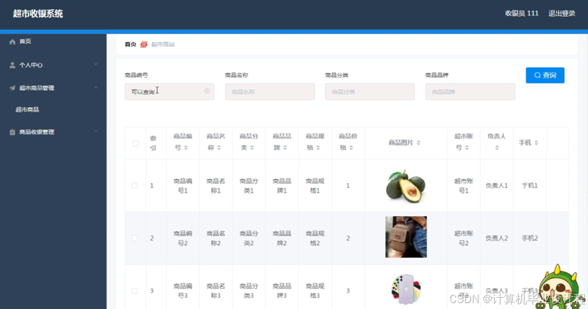Sort the table by 手机 arrows
The height and width of the screenshot is (309, 588).
pos(536,143)
